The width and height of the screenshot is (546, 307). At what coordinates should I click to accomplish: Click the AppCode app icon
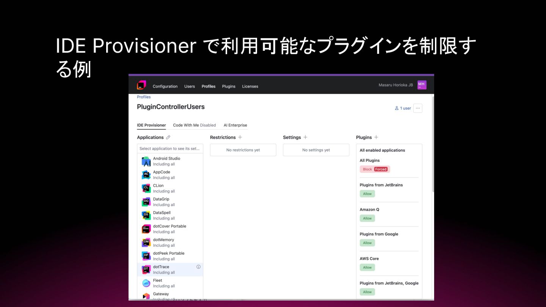pos(146,175)
